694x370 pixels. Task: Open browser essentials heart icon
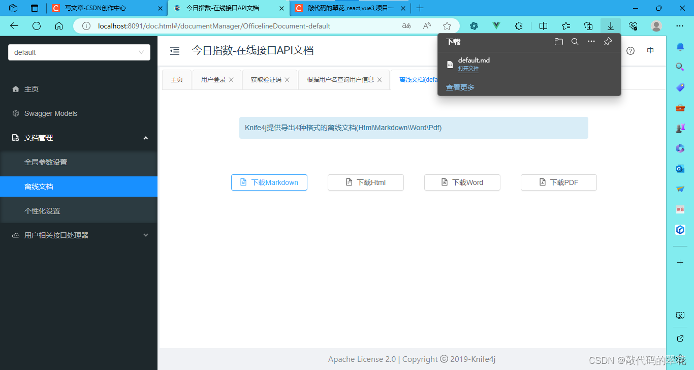pyautogui.click(x=633, y=26)
